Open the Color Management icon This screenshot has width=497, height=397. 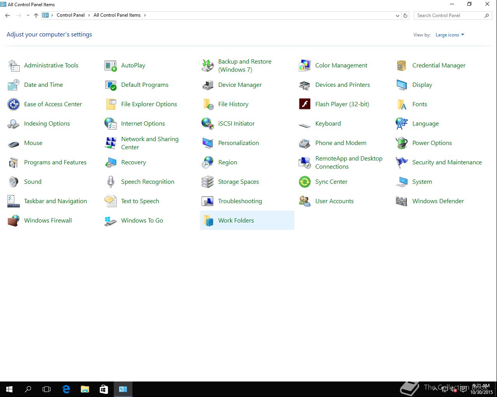click(x=305, y=66)
